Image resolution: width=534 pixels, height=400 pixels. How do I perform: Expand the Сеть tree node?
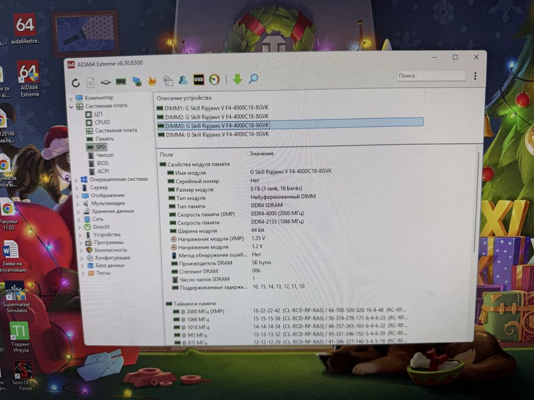(x=80, y=220)
